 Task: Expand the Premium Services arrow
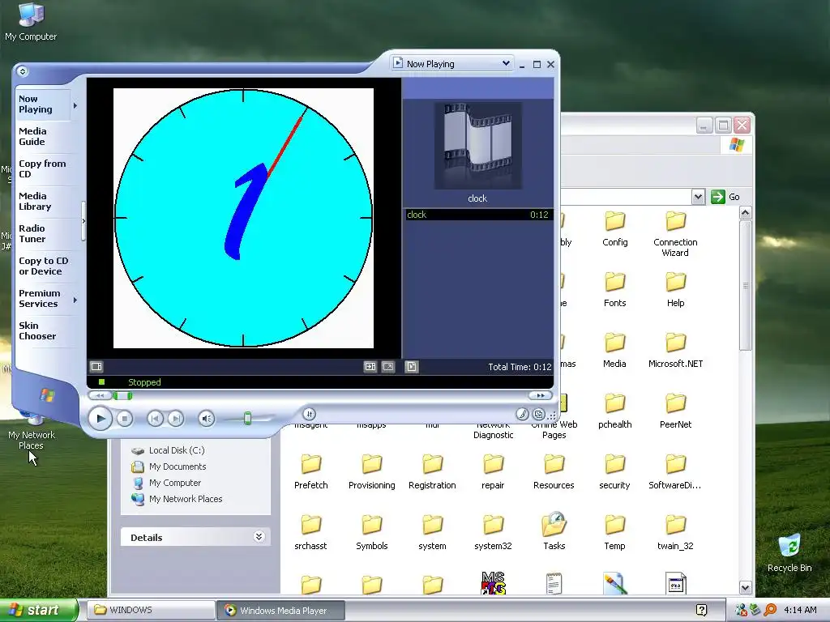tap(75, 300)
